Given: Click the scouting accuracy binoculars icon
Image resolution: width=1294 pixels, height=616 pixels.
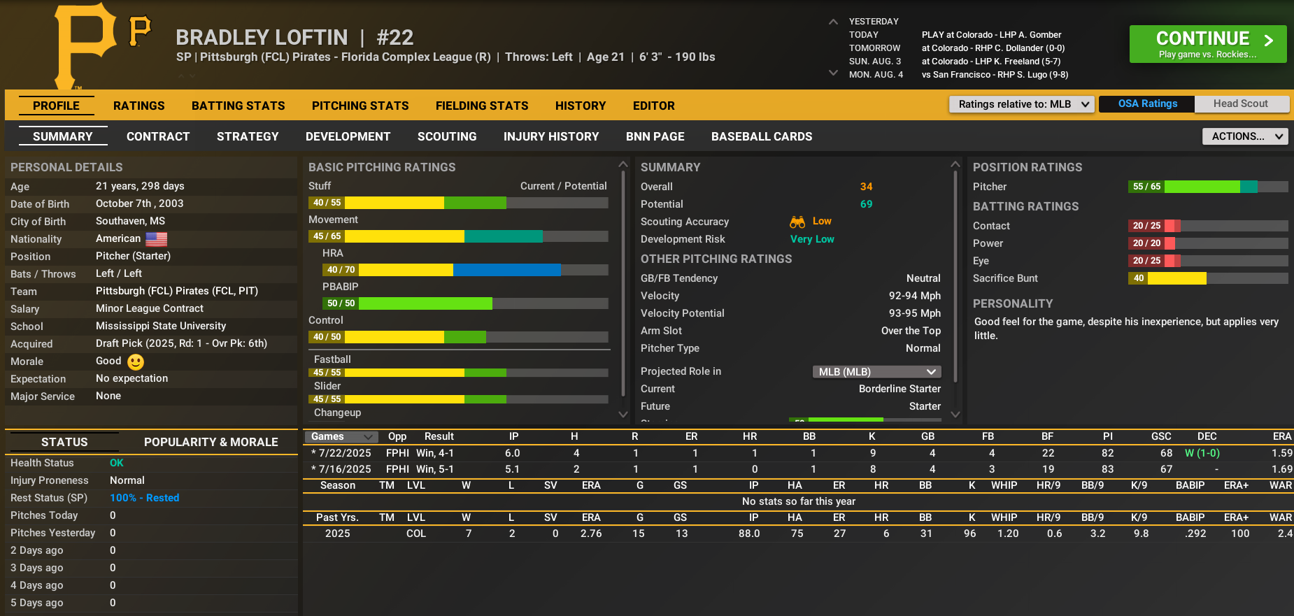Looking at the screenshot, I should pos(797,222).
